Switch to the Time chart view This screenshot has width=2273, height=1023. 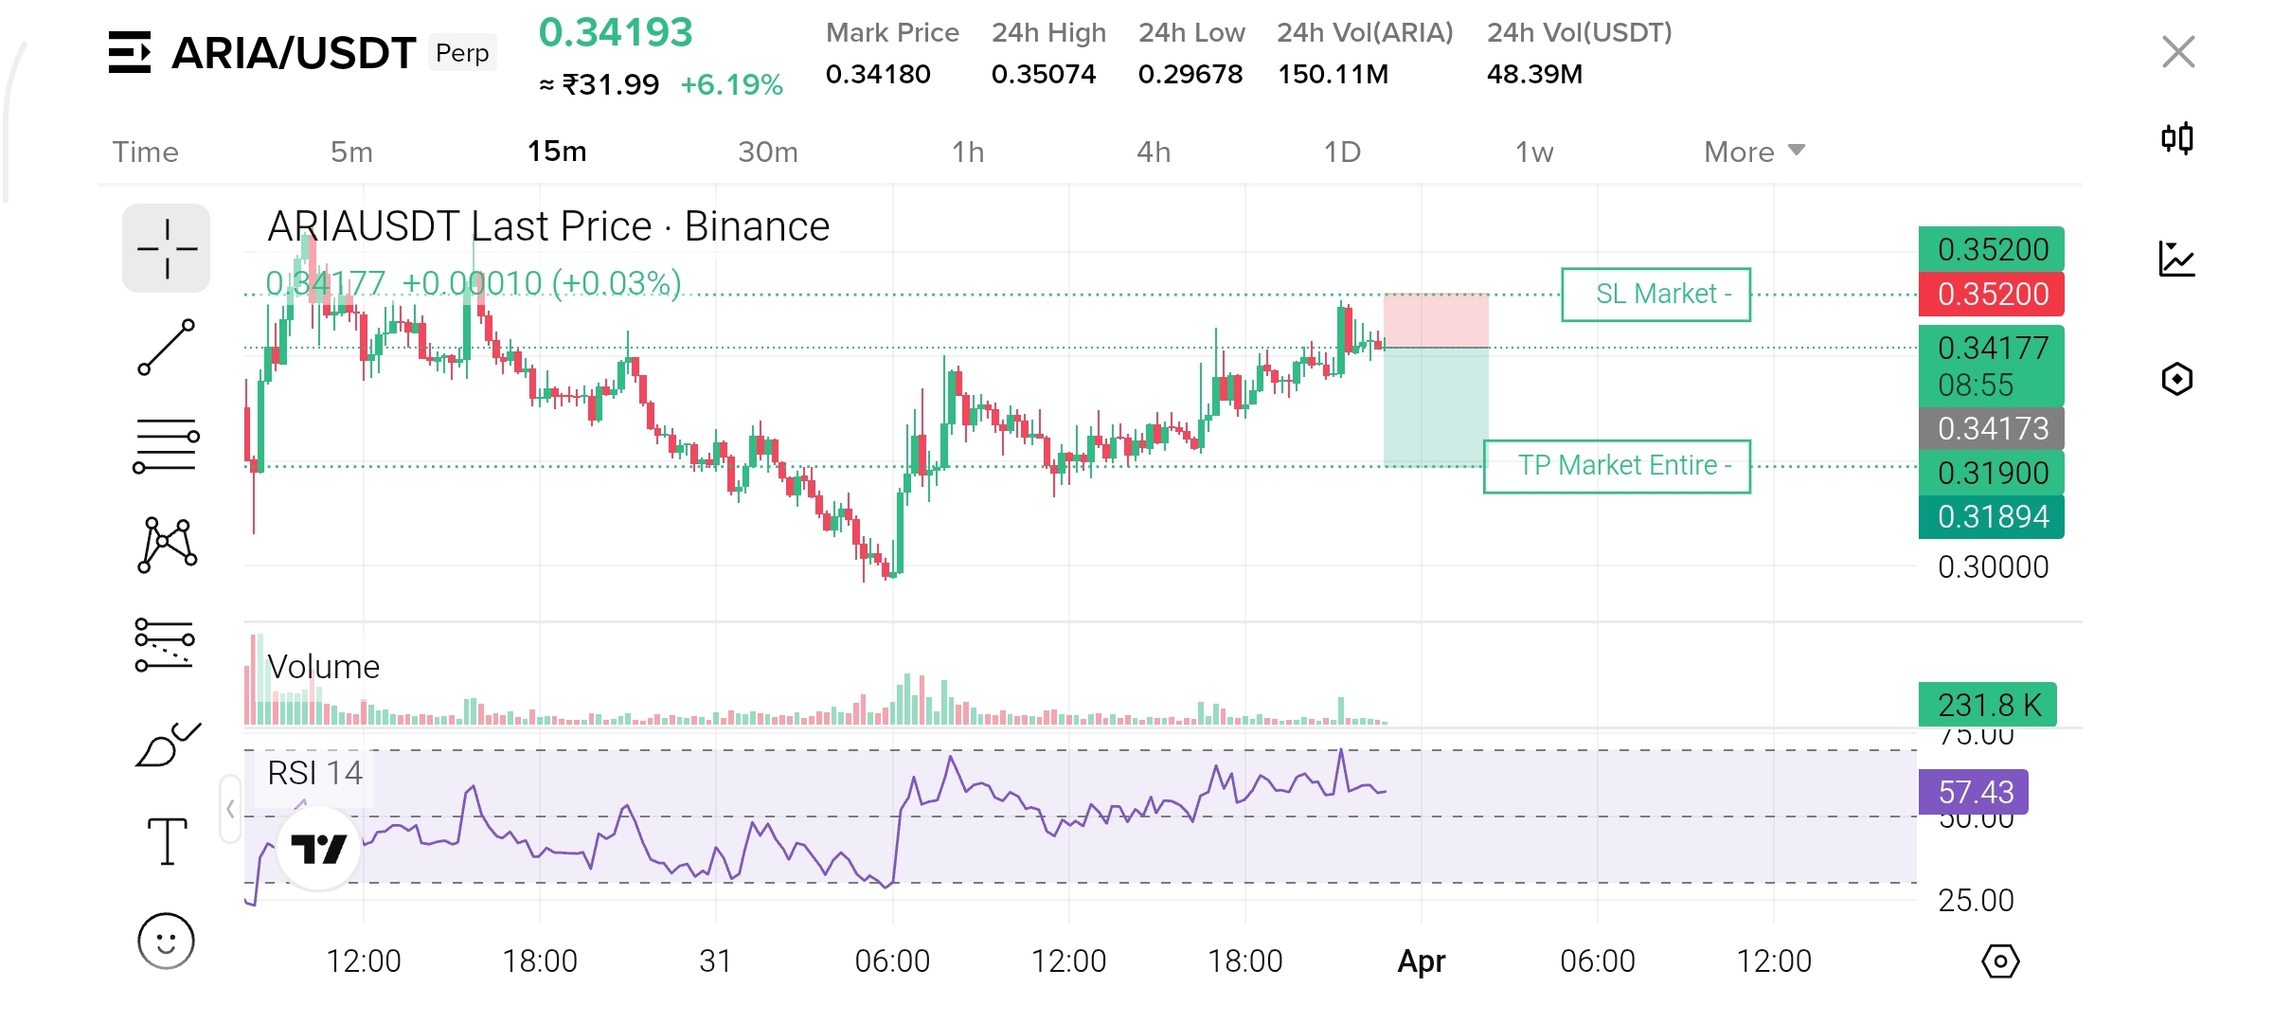point(145,152)
